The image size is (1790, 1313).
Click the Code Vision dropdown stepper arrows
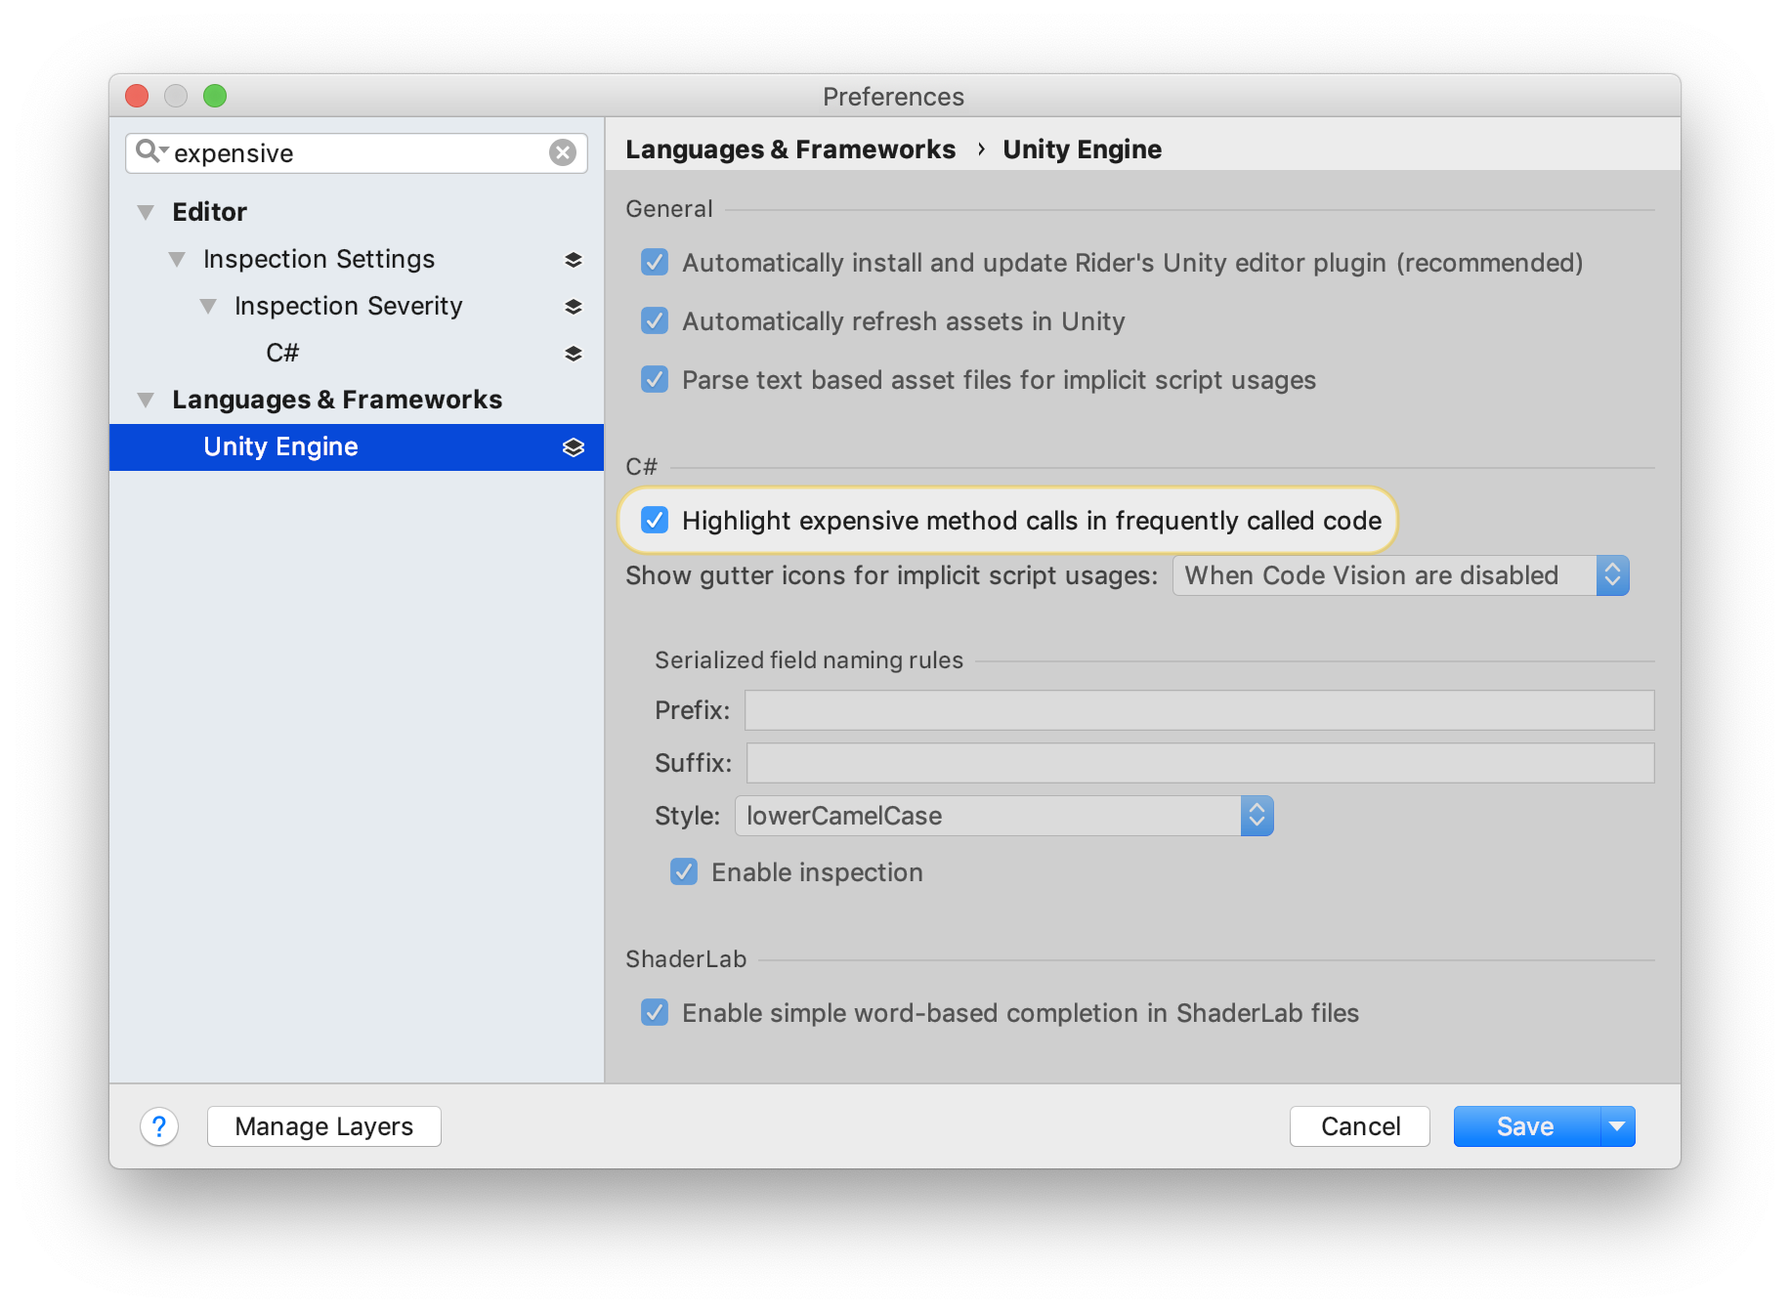point(1614,575)
